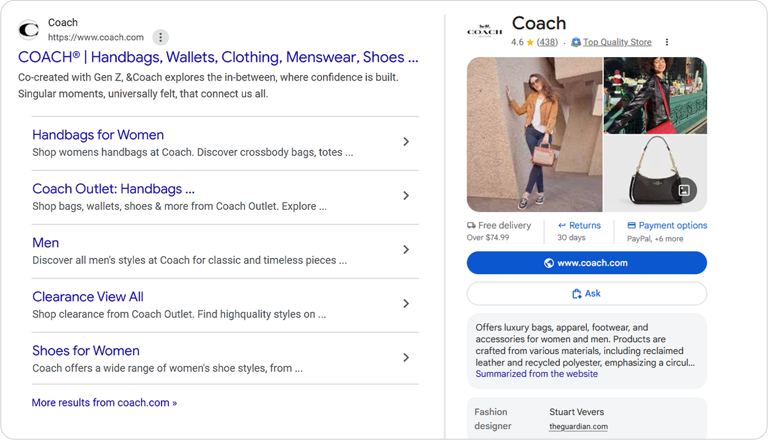The width and height of the screenshot is (768, 440).
Task: Click 'Shop bags, wallets, shoes' snippet
Action: [179, 206]
